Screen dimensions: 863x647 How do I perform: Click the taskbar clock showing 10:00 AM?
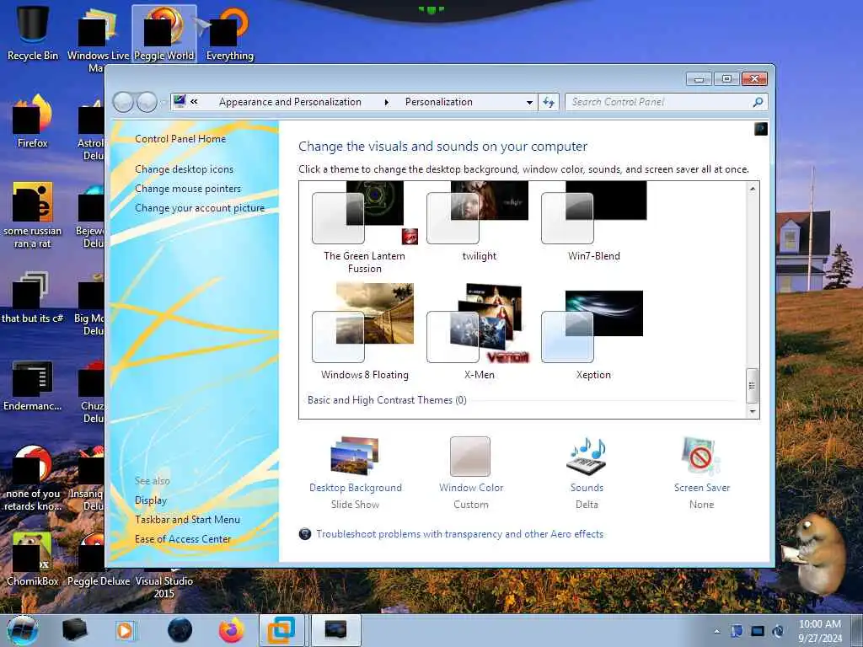820,630
